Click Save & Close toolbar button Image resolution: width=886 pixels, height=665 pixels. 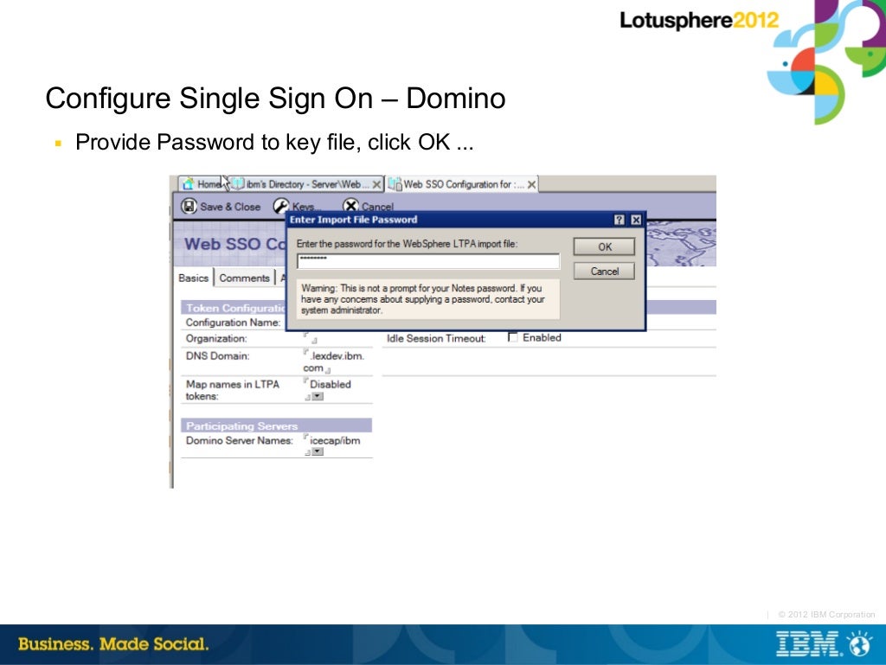[221, 207]
